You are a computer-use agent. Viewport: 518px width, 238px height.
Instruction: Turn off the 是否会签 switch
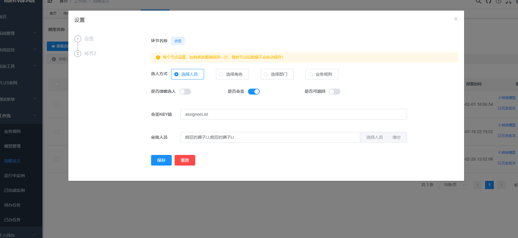point(254,92)
